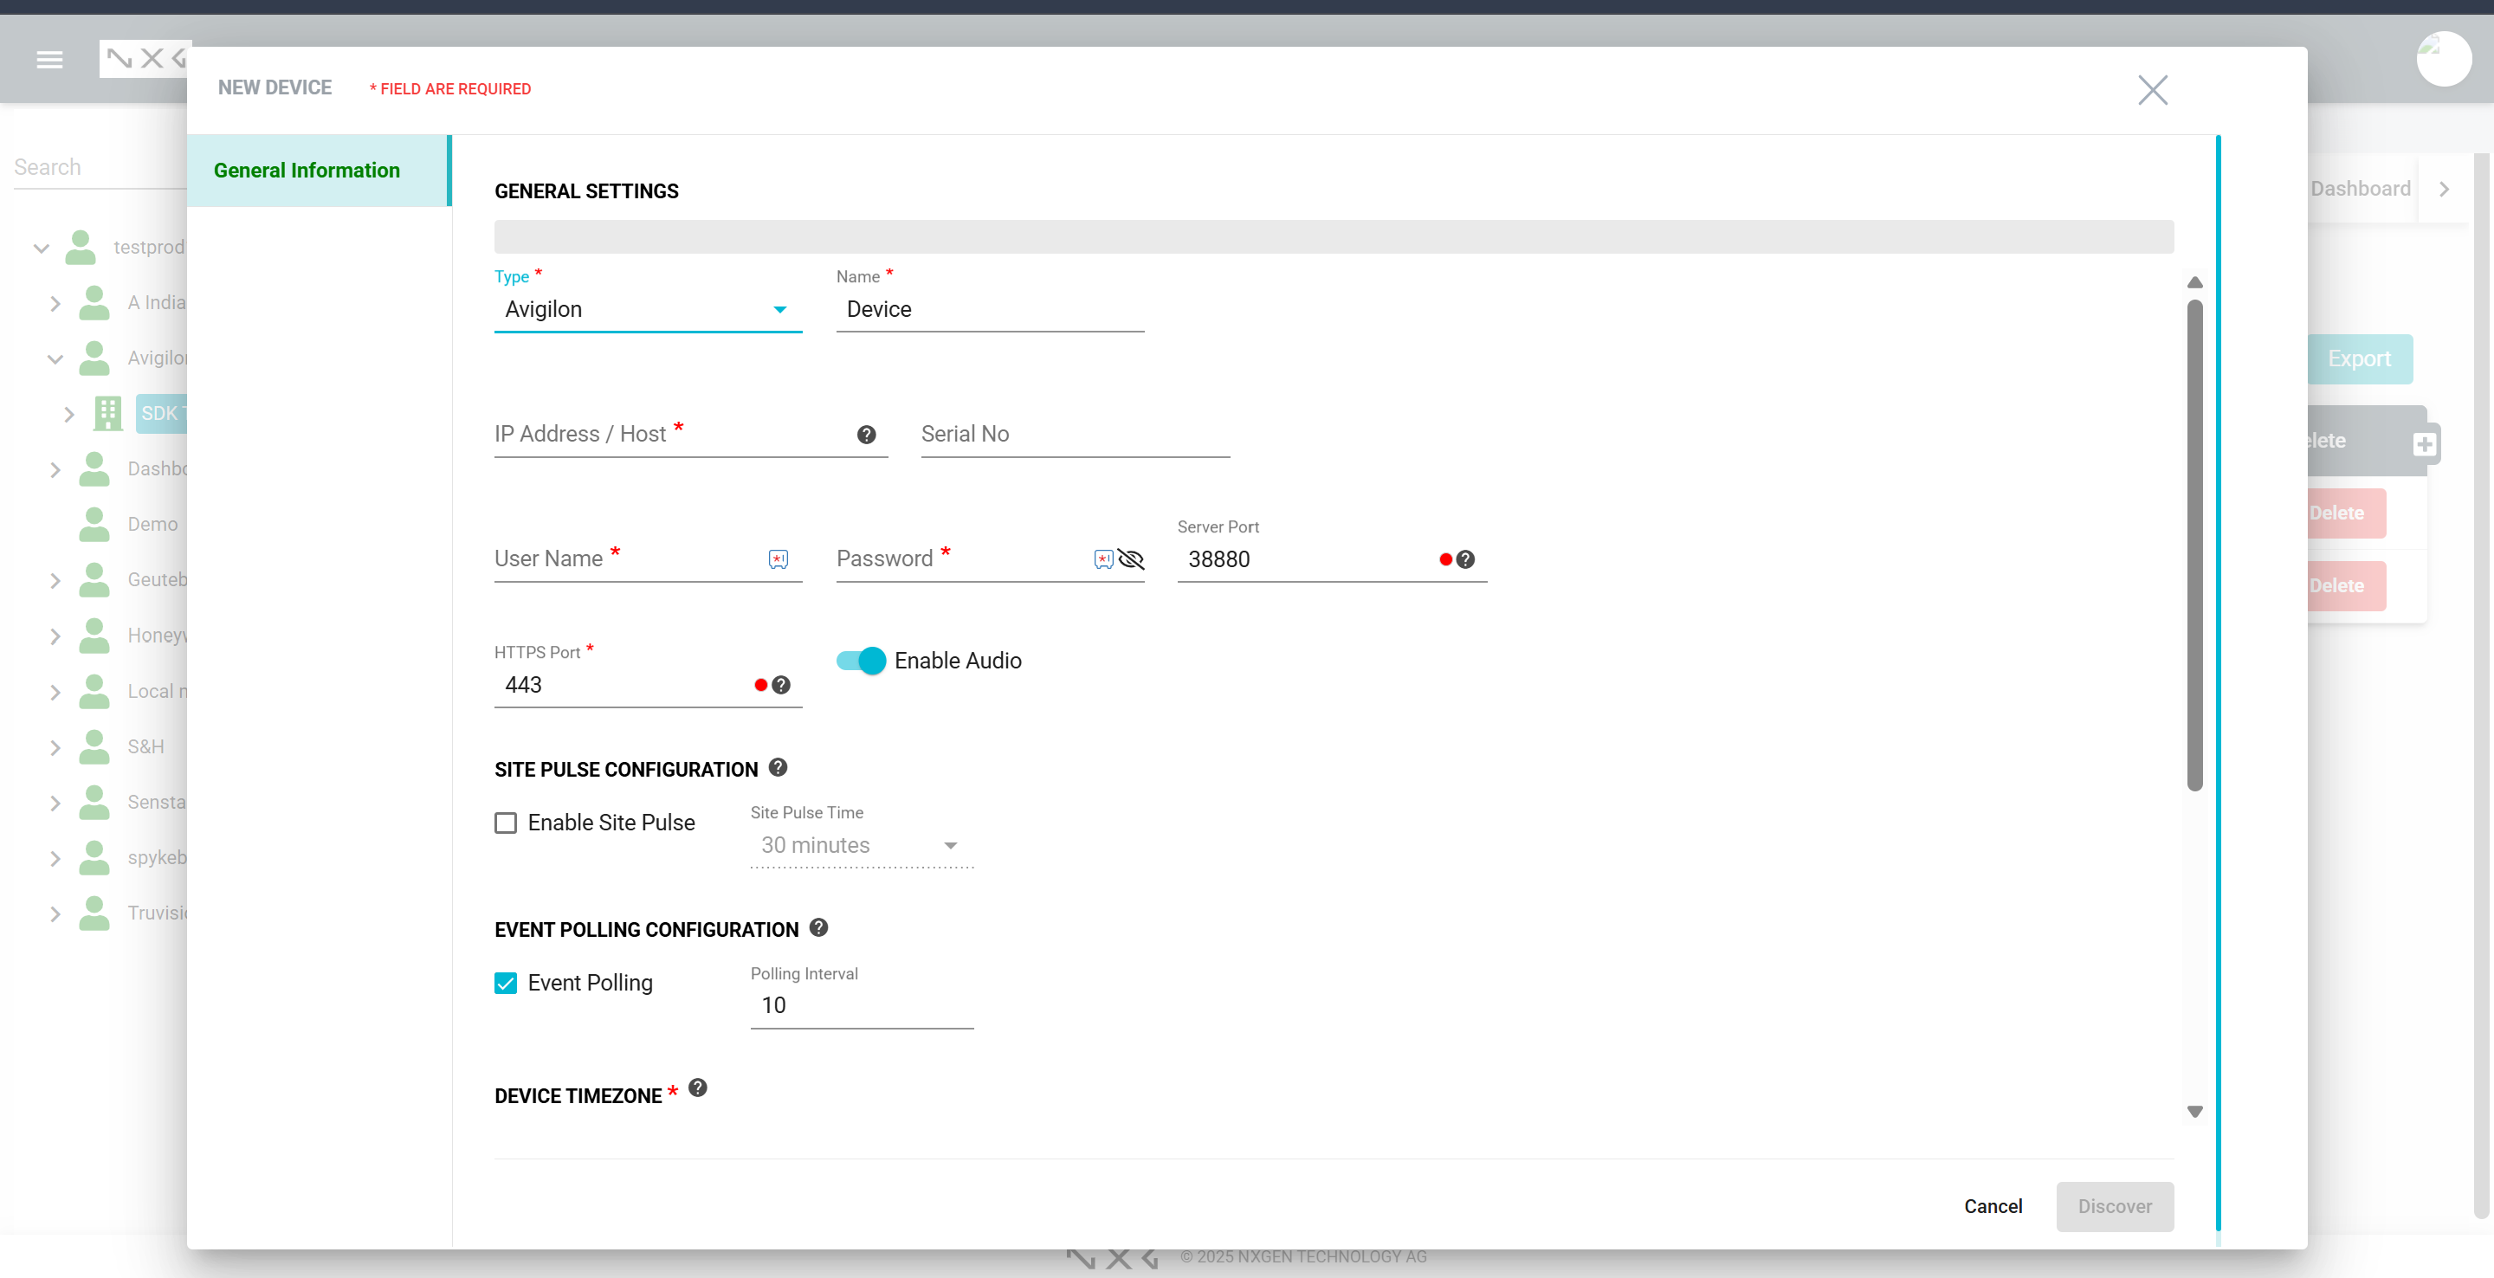Click the HTTPS Port help icon
The image size is (2494, 1278).
(x=780, y=686)
